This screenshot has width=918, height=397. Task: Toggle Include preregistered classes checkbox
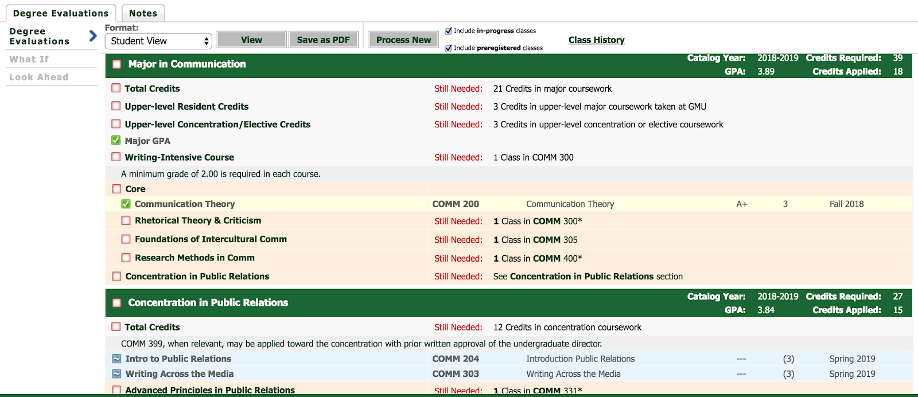click(x=449, y=48)
